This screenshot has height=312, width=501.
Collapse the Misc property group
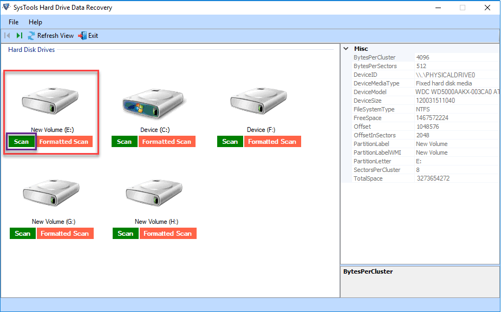pyautogui.click(x=346, y=49)
